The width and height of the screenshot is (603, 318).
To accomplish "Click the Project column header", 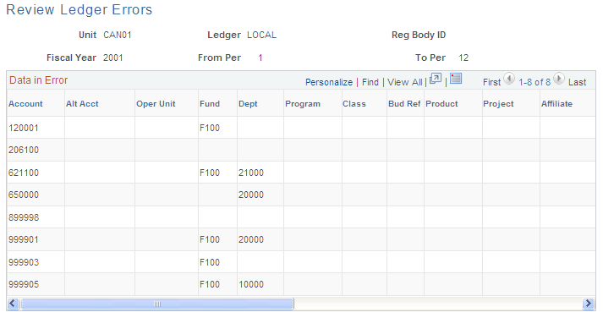I will pos(498,104).
